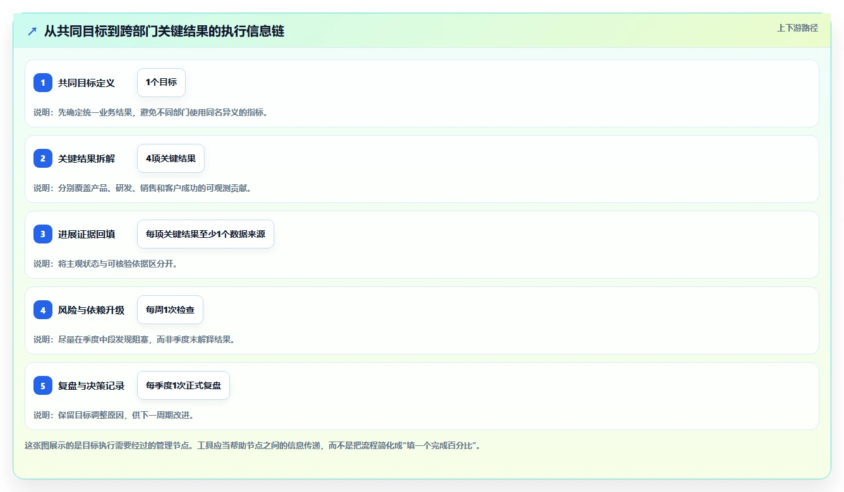Click the 共同目标定义 heading
Image resolution: width=844 pixels, height=492 pixels.
click(87, 83)
